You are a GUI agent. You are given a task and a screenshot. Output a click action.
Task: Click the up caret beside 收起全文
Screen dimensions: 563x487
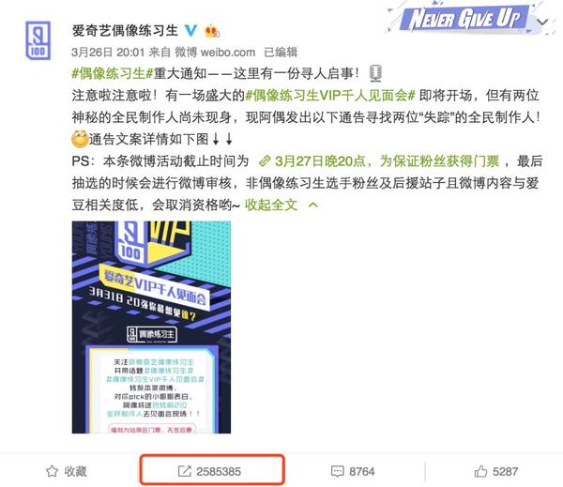313,205
